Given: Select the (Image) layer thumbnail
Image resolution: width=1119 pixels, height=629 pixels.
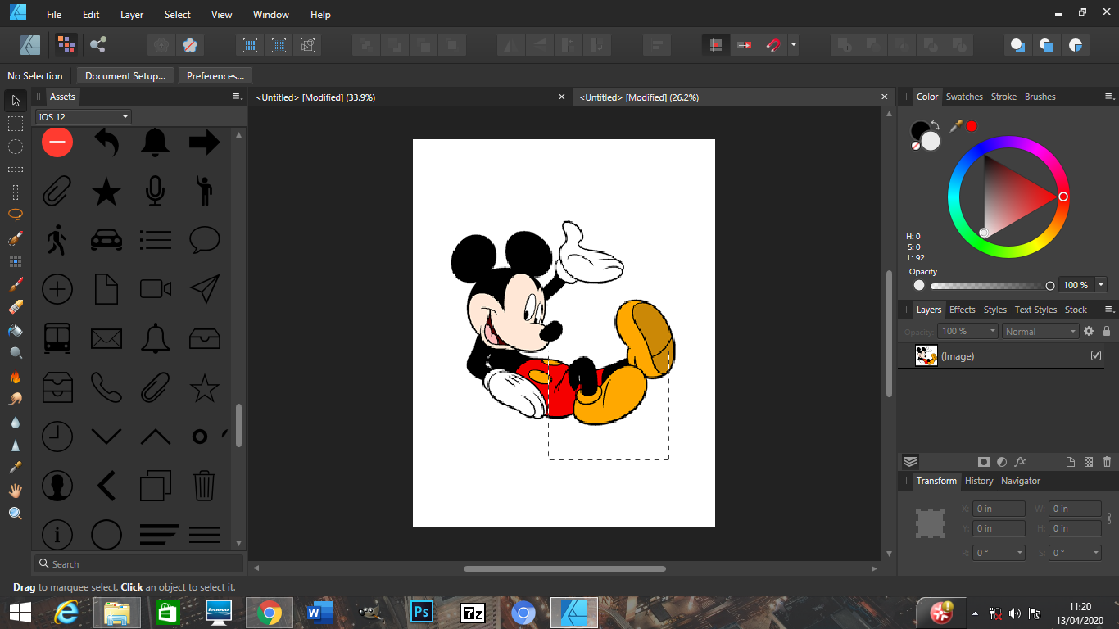Looking at the screenshot, I should pos(926,355).
